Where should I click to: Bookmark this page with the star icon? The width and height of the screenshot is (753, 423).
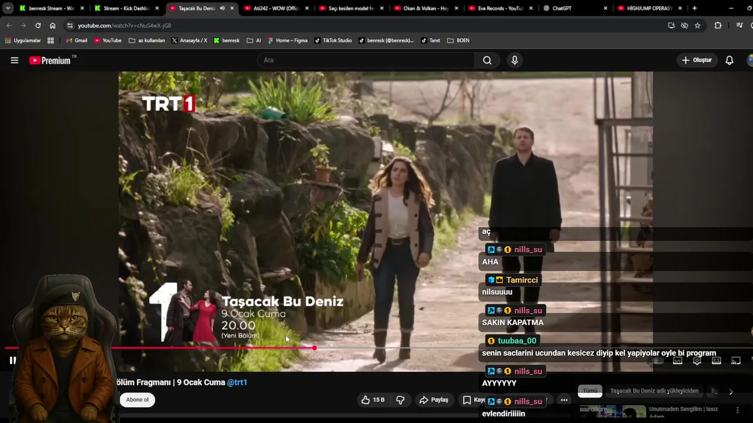point(698,25)
